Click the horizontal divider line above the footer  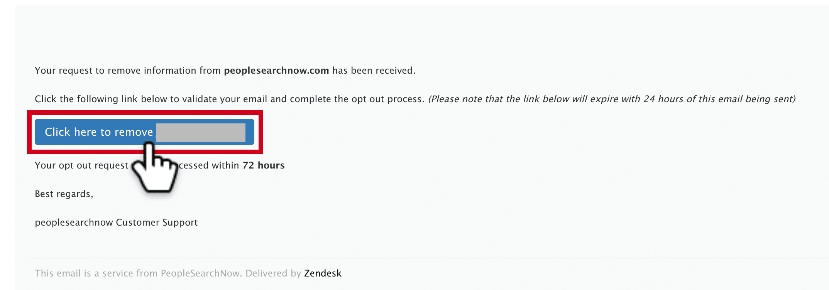[x=428, y=258]
